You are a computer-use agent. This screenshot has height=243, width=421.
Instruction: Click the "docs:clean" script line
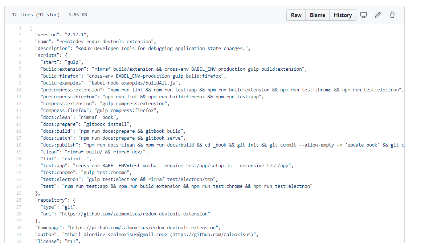(79, 118)
